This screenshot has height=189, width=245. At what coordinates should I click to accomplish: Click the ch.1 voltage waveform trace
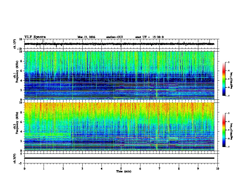(119, 44)
